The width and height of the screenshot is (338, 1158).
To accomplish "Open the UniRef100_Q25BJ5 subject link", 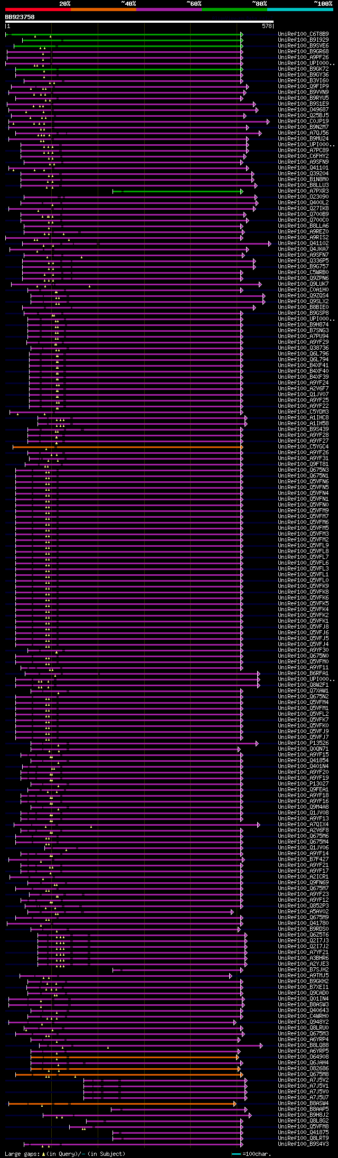I will pos(303,116).
